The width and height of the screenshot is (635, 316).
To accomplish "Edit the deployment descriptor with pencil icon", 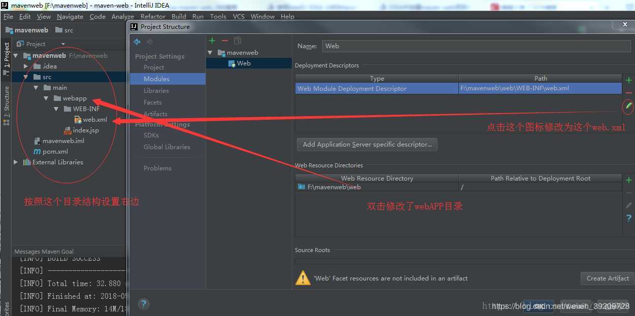I will (x=628, y=106).
